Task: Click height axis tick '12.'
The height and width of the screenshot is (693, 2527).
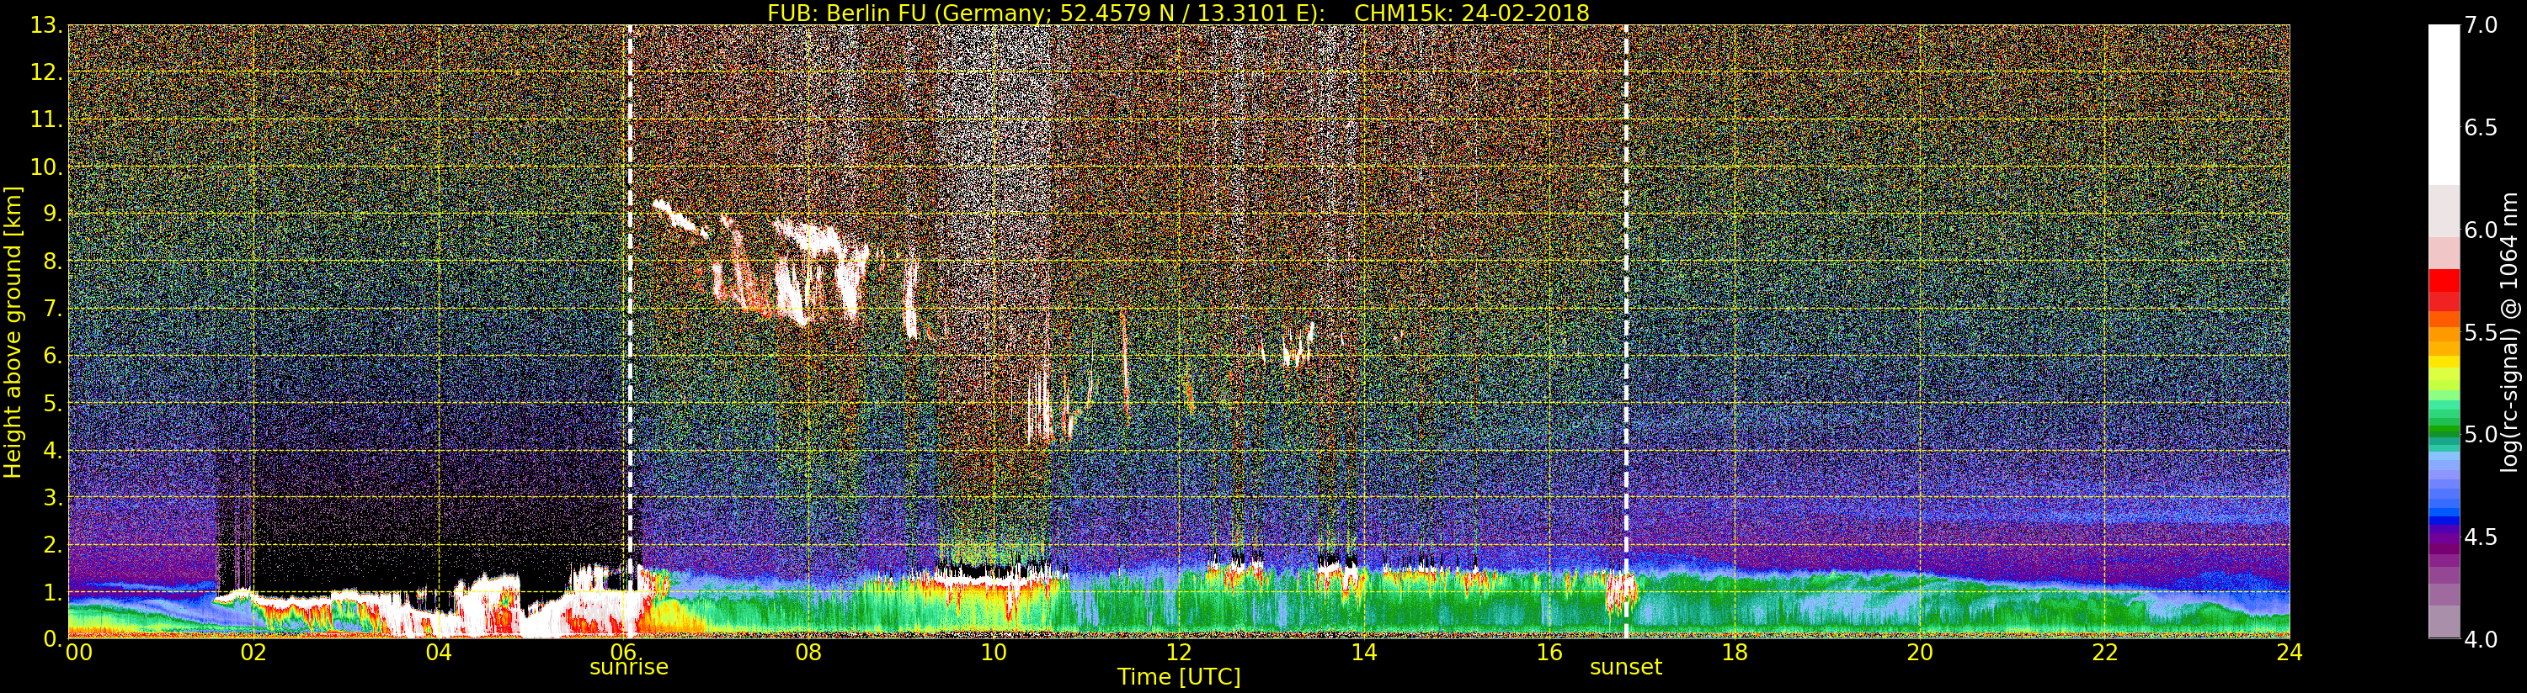Action: [47, 72]
